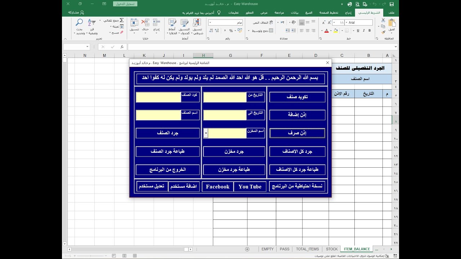Open Find and Select (بحث وتحديد)
The width and height of the screenshot is (461, 259).
coord(80,27)
